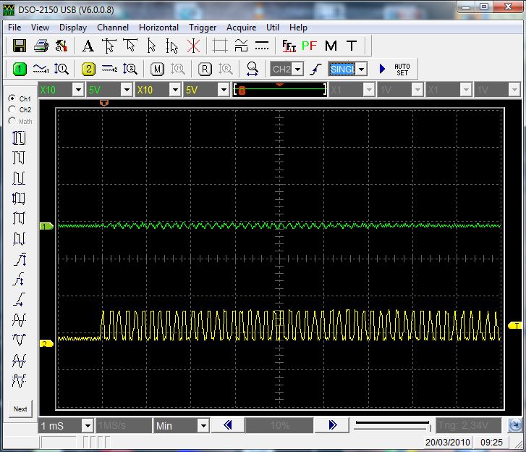Screen dimensions: 526x452
Task: Click the green channel 1 button
Action: (x=20, y=69)
